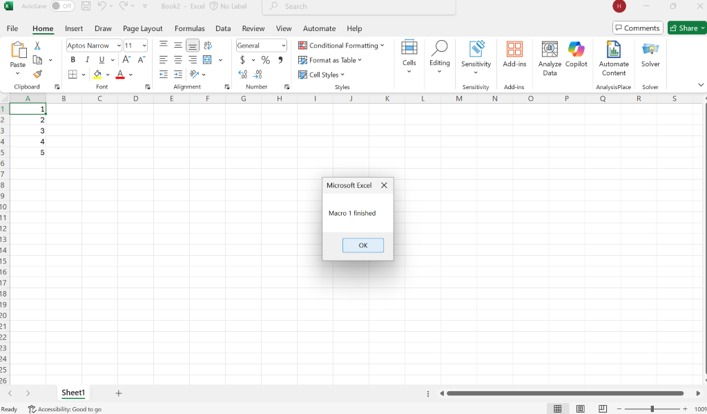Image resolution: width=707 pixels, height=414 pixels.
Task: Open Format as Table dropdown
Action: tap(330, 60)
